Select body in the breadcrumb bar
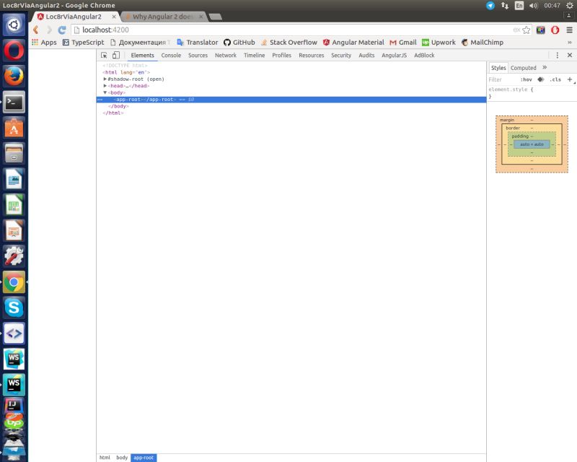 pyautogui.click(x=121, y=457)
